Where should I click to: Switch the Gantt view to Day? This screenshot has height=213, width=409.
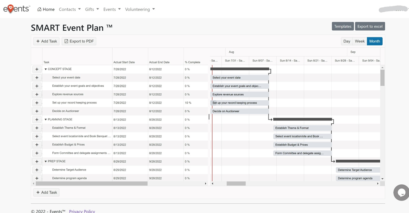(347, 41)
